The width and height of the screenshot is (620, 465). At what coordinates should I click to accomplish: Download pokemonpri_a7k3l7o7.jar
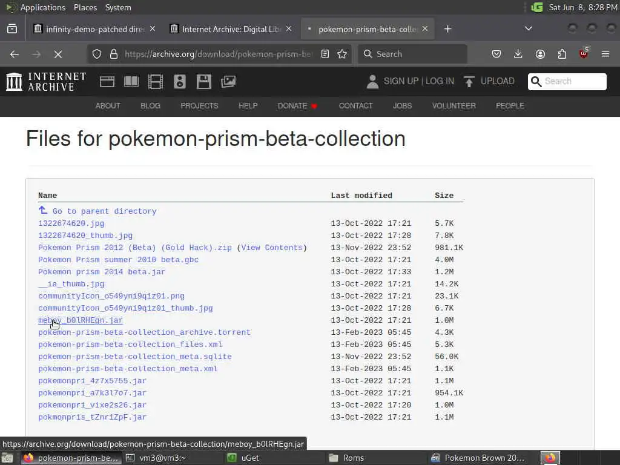92,393
